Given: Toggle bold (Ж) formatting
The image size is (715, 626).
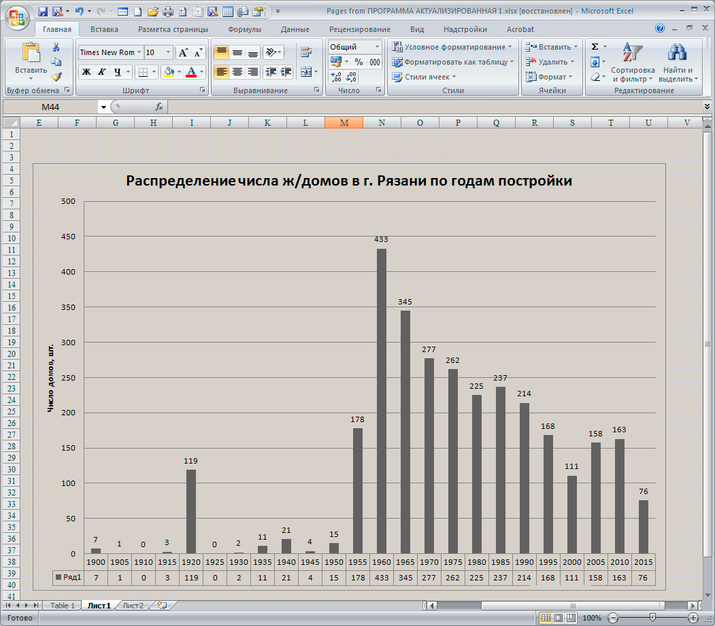Looking at the screenshot, I should coord(86,72).
